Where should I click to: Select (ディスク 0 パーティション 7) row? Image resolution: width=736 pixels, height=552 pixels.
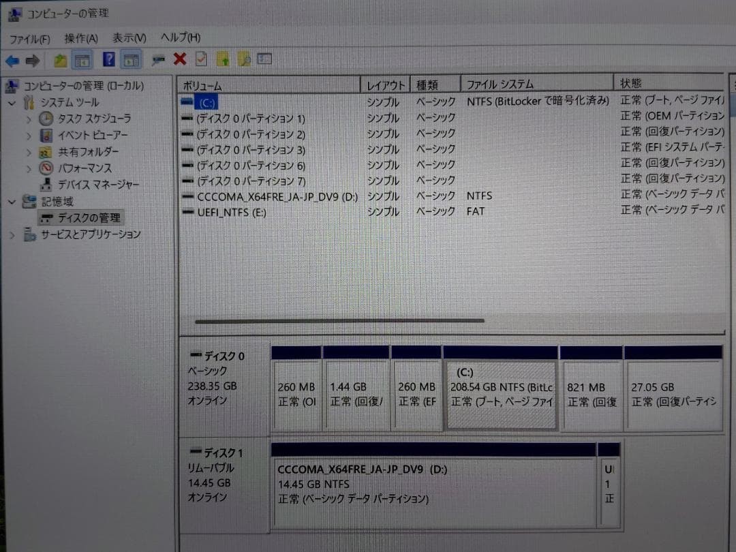pos(452,180)
